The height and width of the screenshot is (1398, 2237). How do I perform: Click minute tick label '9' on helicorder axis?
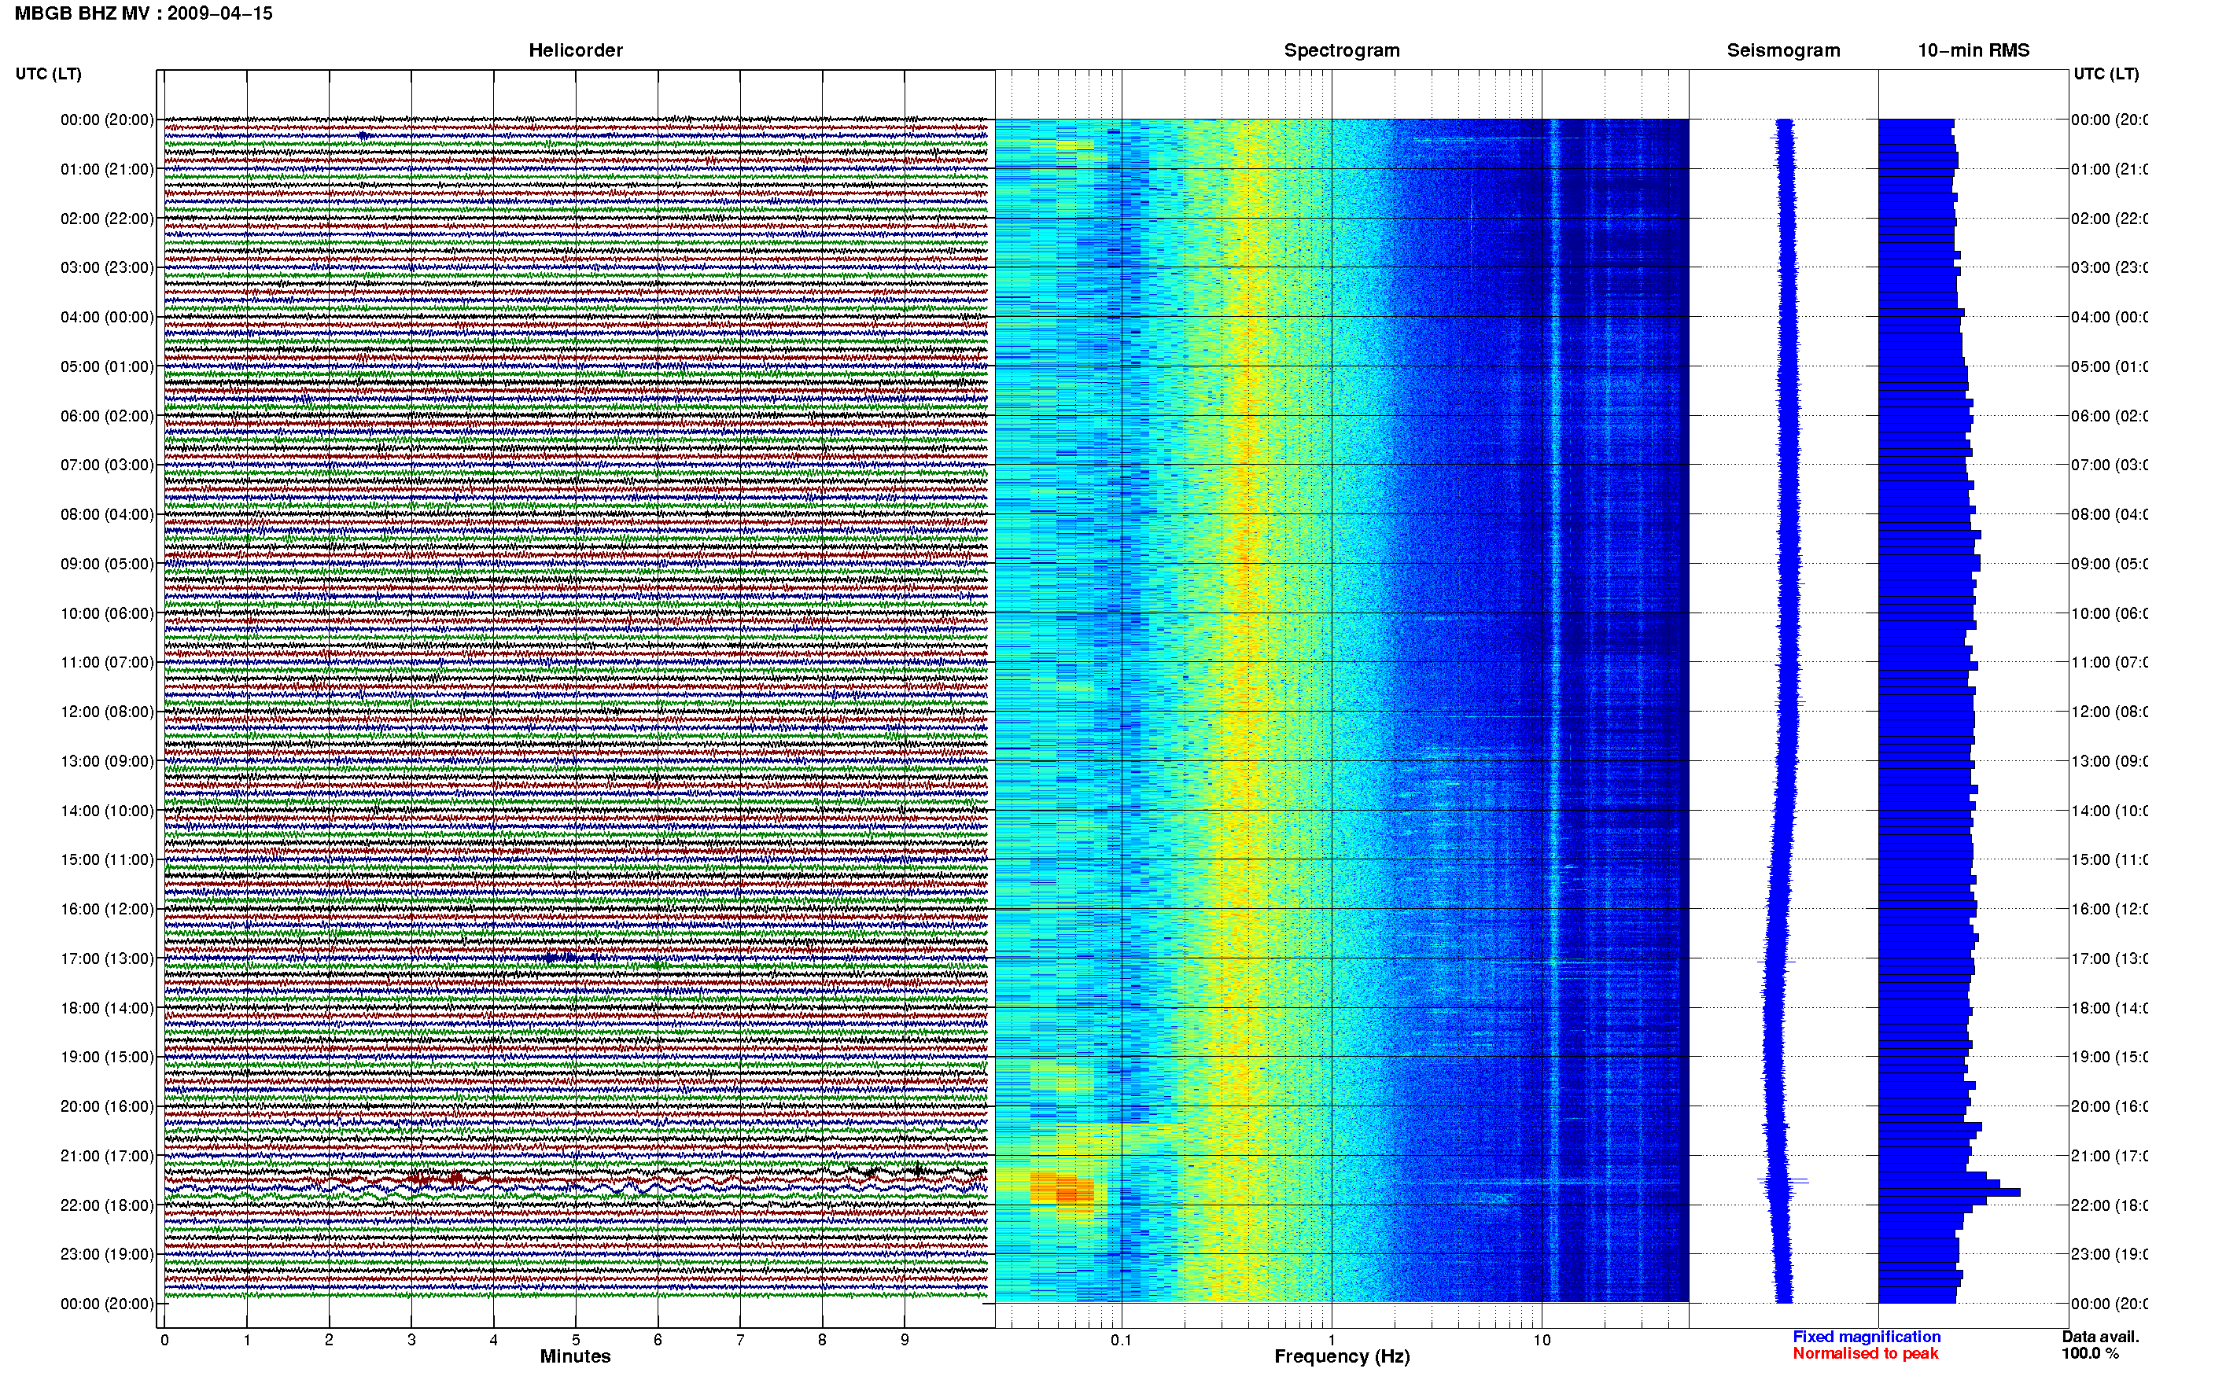[905, 1340]
